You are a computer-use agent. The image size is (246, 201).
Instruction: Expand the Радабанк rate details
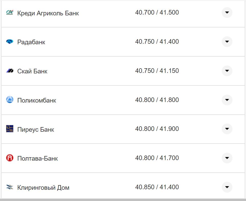[227, 41]
